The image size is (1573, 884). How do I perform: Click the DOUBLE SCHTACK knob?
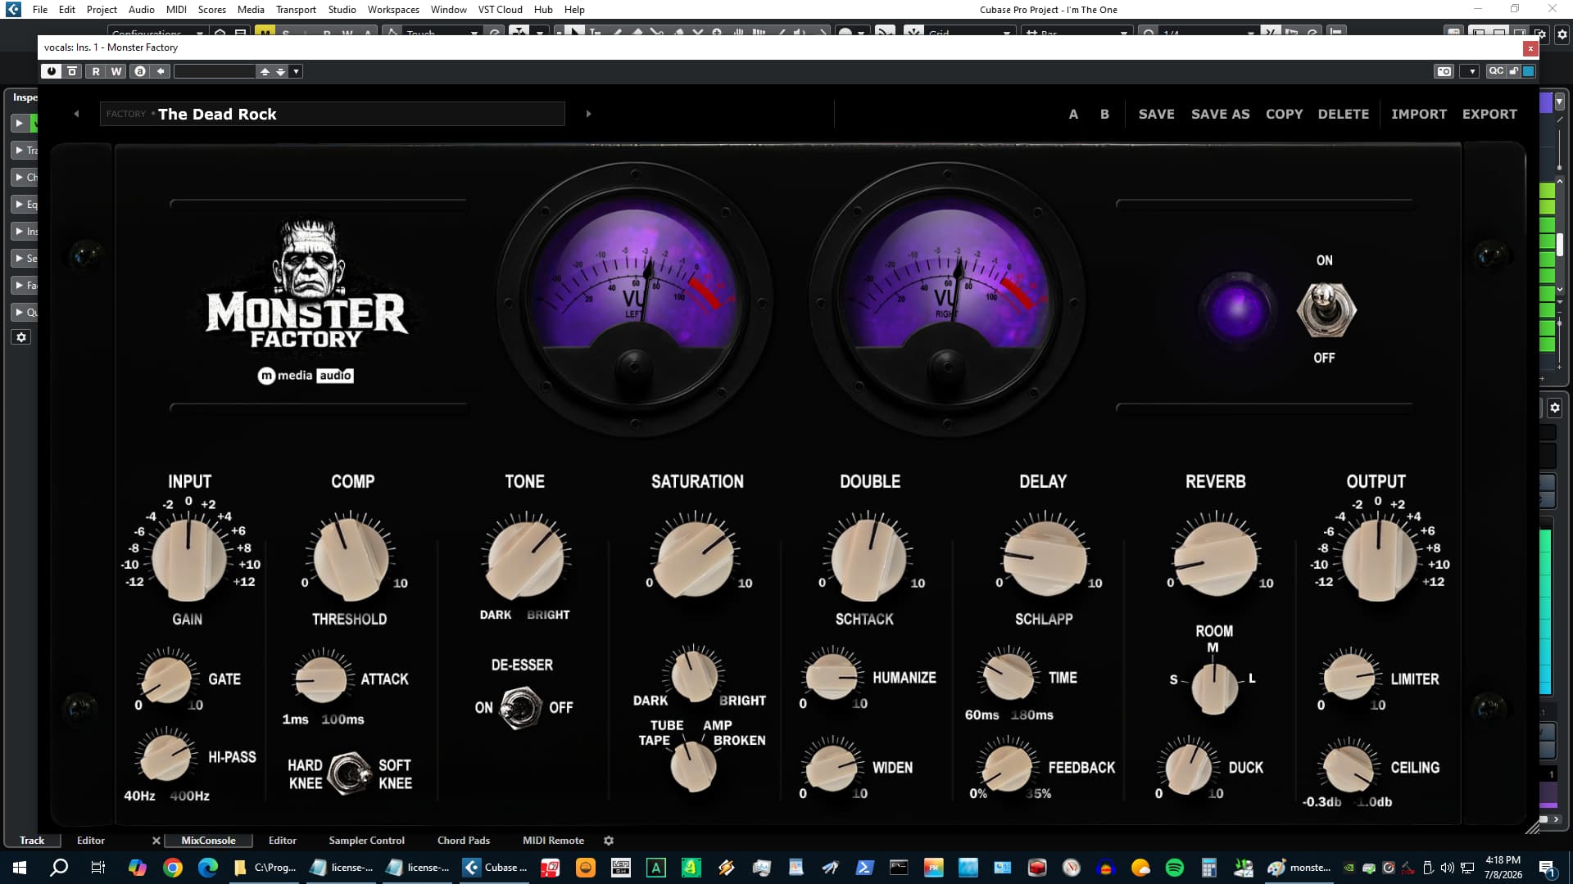tap(869, 558)
